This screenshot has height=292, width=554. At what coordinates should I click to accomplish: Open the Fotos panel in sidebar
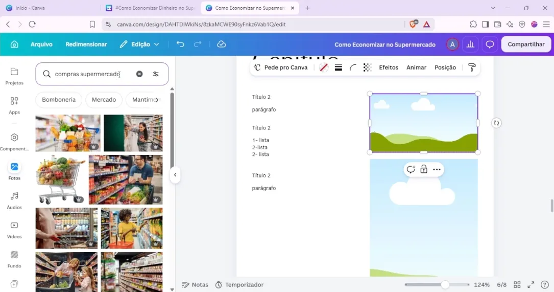click(x=14, y=171)
